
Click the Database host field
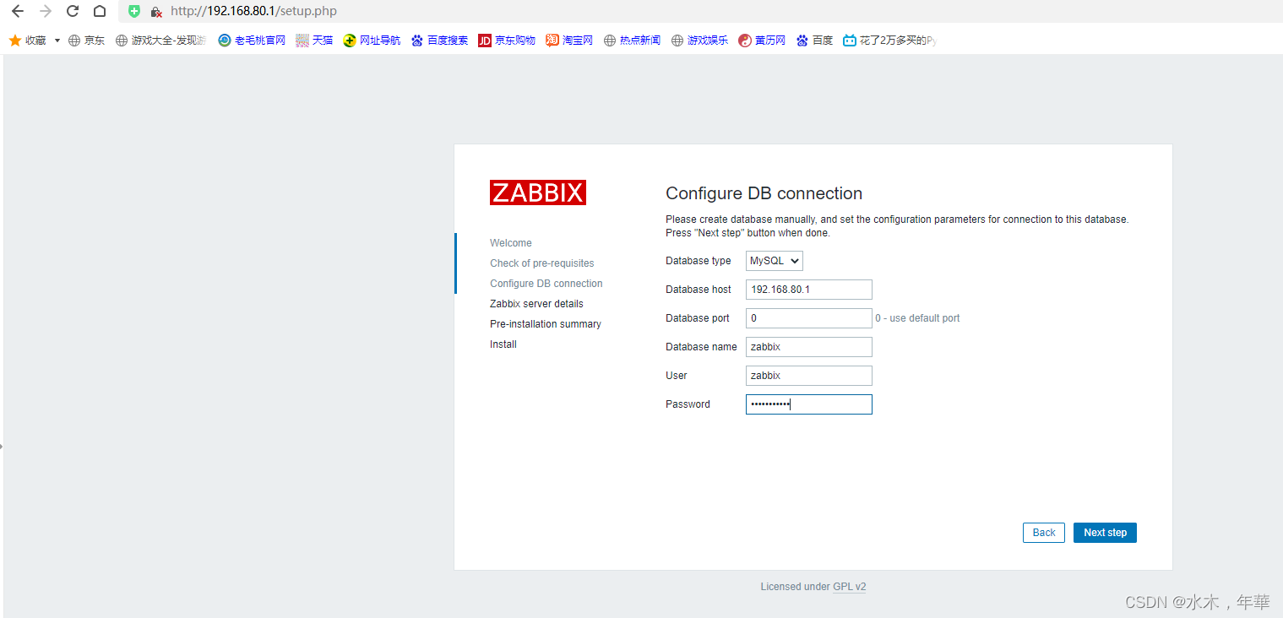tap(809, 290)
